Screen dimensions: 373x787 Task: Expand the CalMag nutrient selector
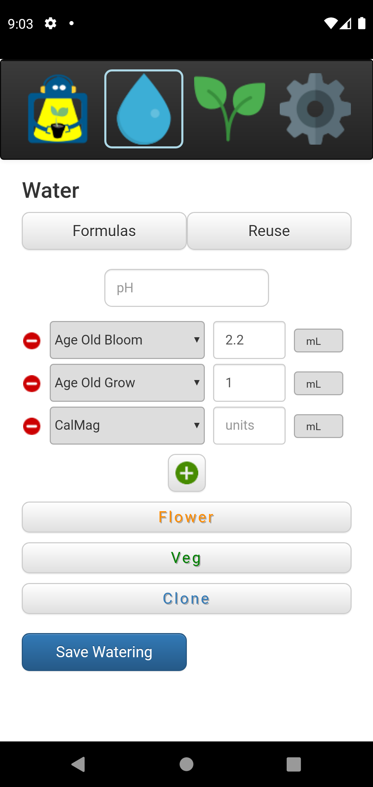[127, 426]
